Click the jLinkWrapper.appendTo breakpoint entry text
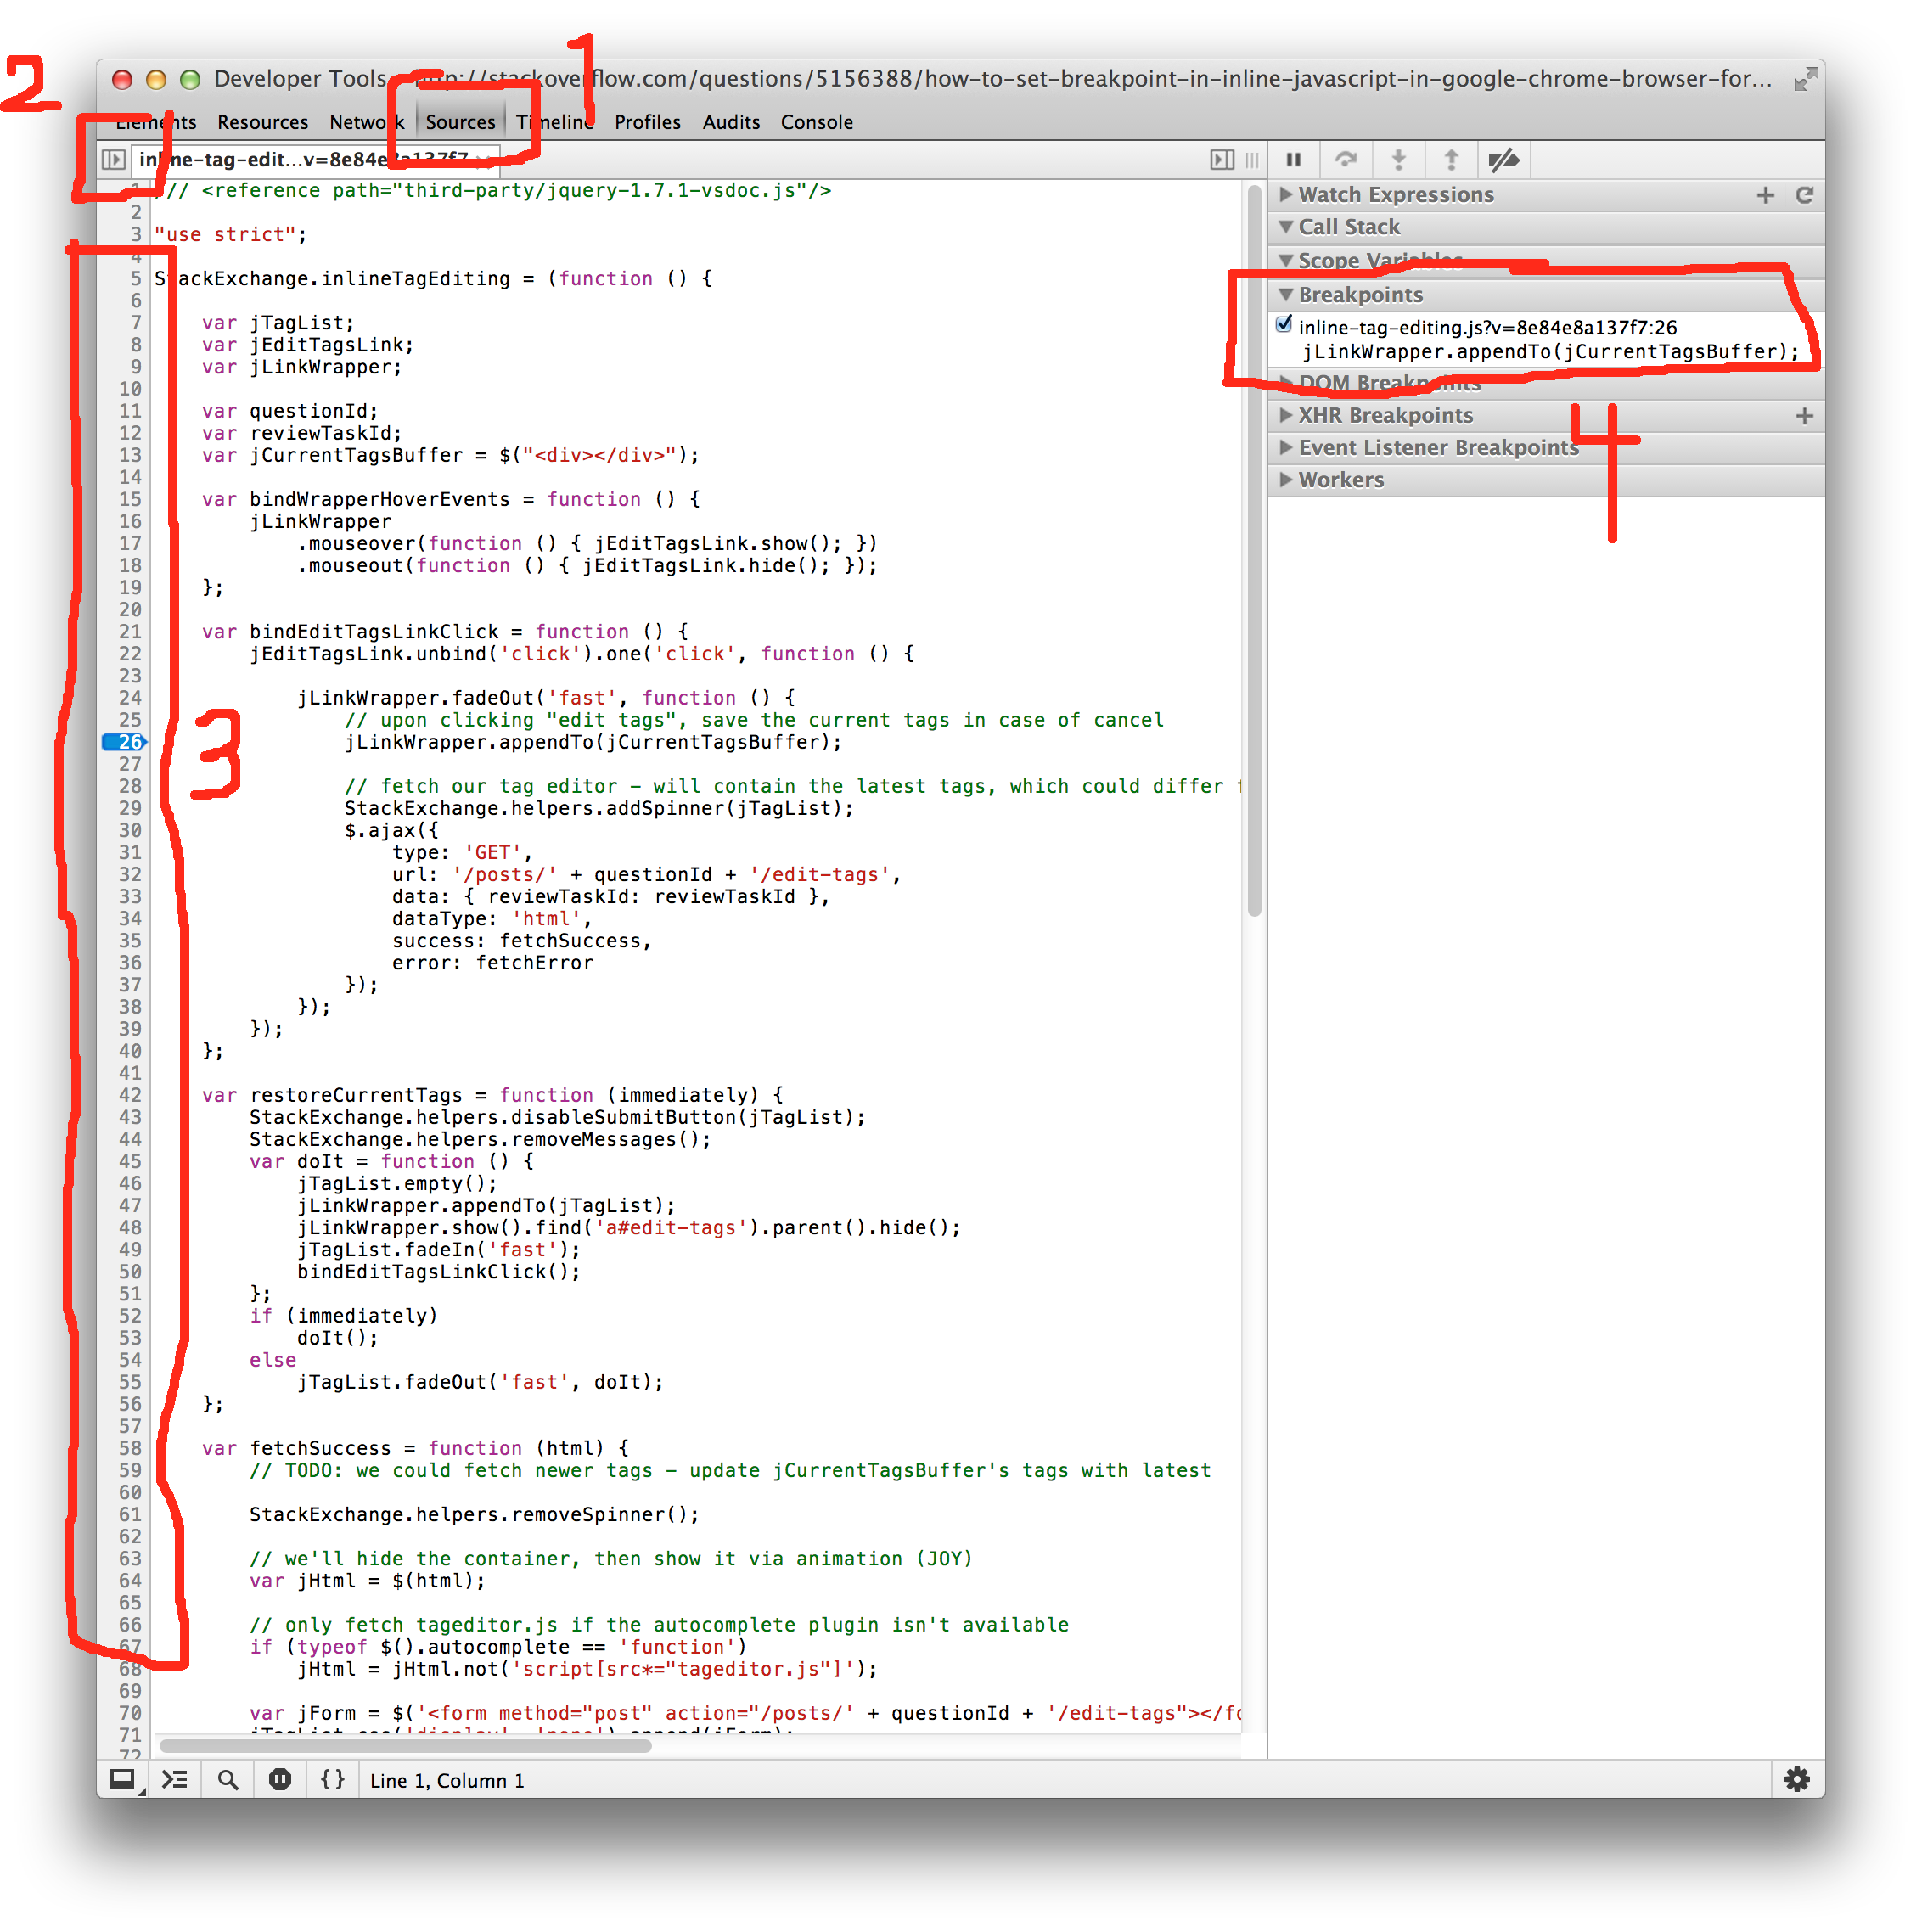Image resolution: width=1922 pixels, height=1932 pixels. 1550,352
